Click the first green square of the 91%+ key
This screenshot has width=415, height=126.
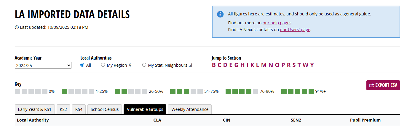point(284,91)
